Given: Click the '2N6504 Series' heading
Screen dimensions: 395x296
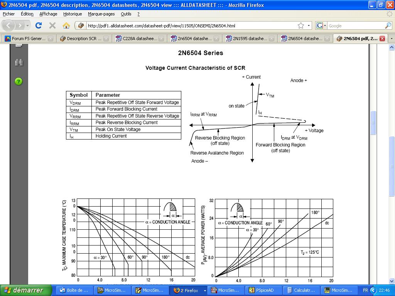Looking at the screenshot, I should point(201,53).
